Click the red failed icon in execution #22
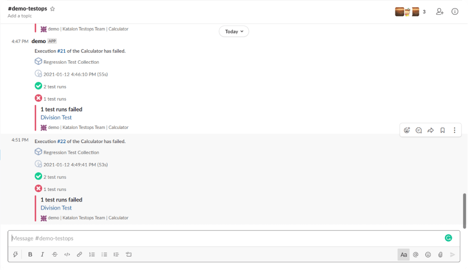Screen dimensions: 468x270 [x=38, y=189]
